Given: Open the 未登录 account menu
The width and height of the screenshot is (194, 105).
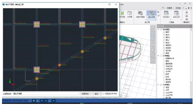Looking at the screenshot, I should 170,8.
